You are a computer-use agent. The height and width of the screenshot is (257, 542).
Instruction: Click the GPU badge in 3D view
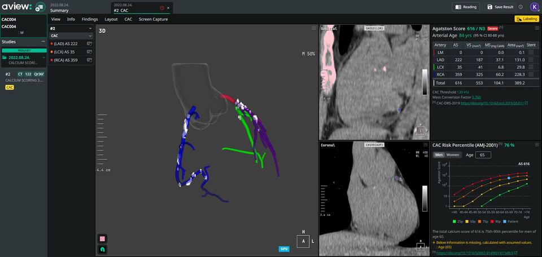[x=284, y=249]
